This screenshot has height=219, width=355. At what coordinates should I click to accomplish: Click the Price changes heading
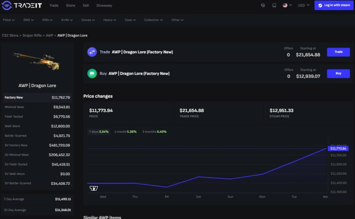pyautogui.click(x=98, y=96)
